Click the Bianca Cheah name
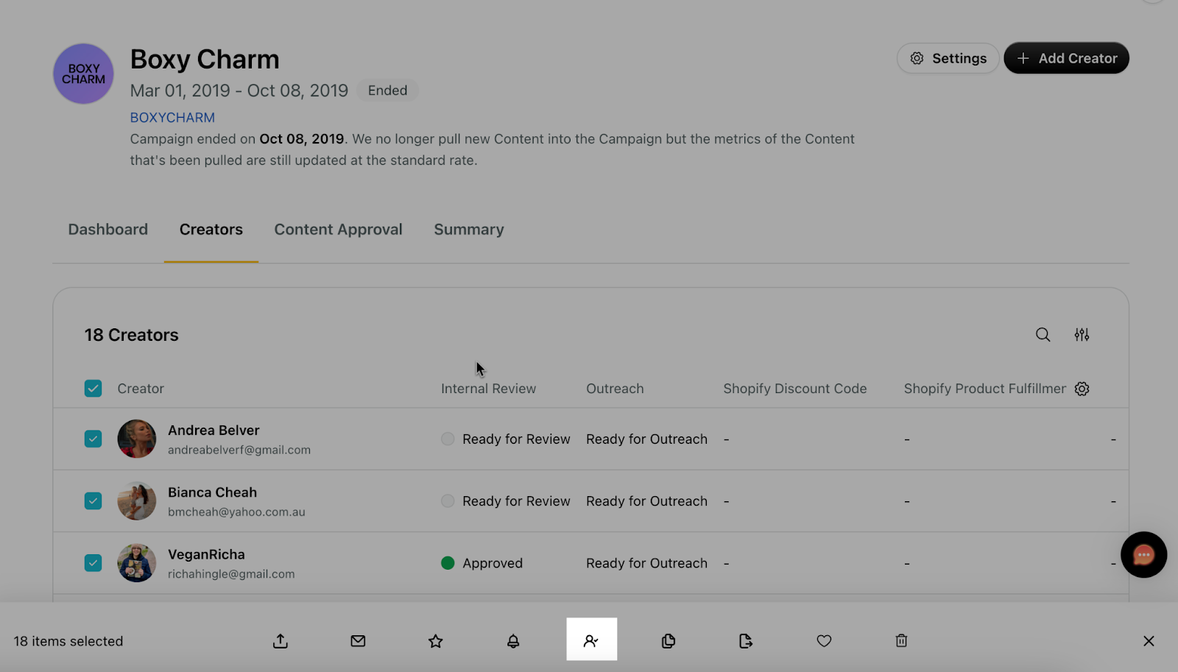 click(x=212, y=492)
